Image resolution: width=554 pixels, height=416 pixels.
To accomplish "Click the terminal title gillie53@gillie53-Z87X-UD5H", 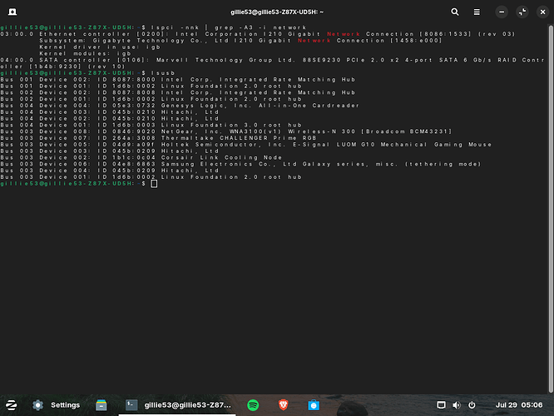I will [277, 12].
